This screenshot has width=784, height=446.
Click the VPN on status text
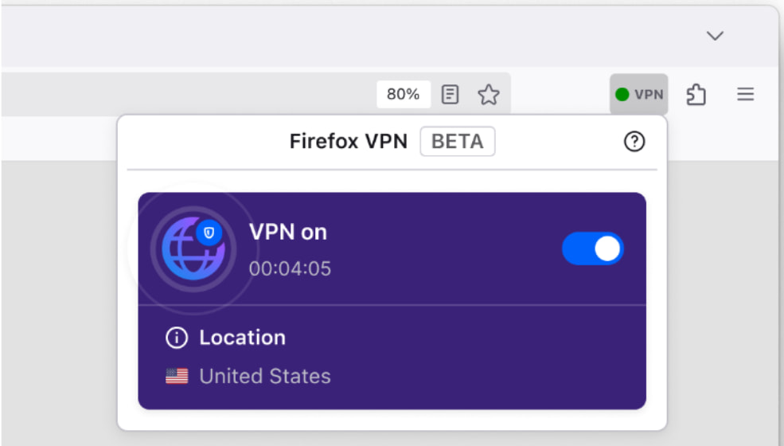coord(288,233)
